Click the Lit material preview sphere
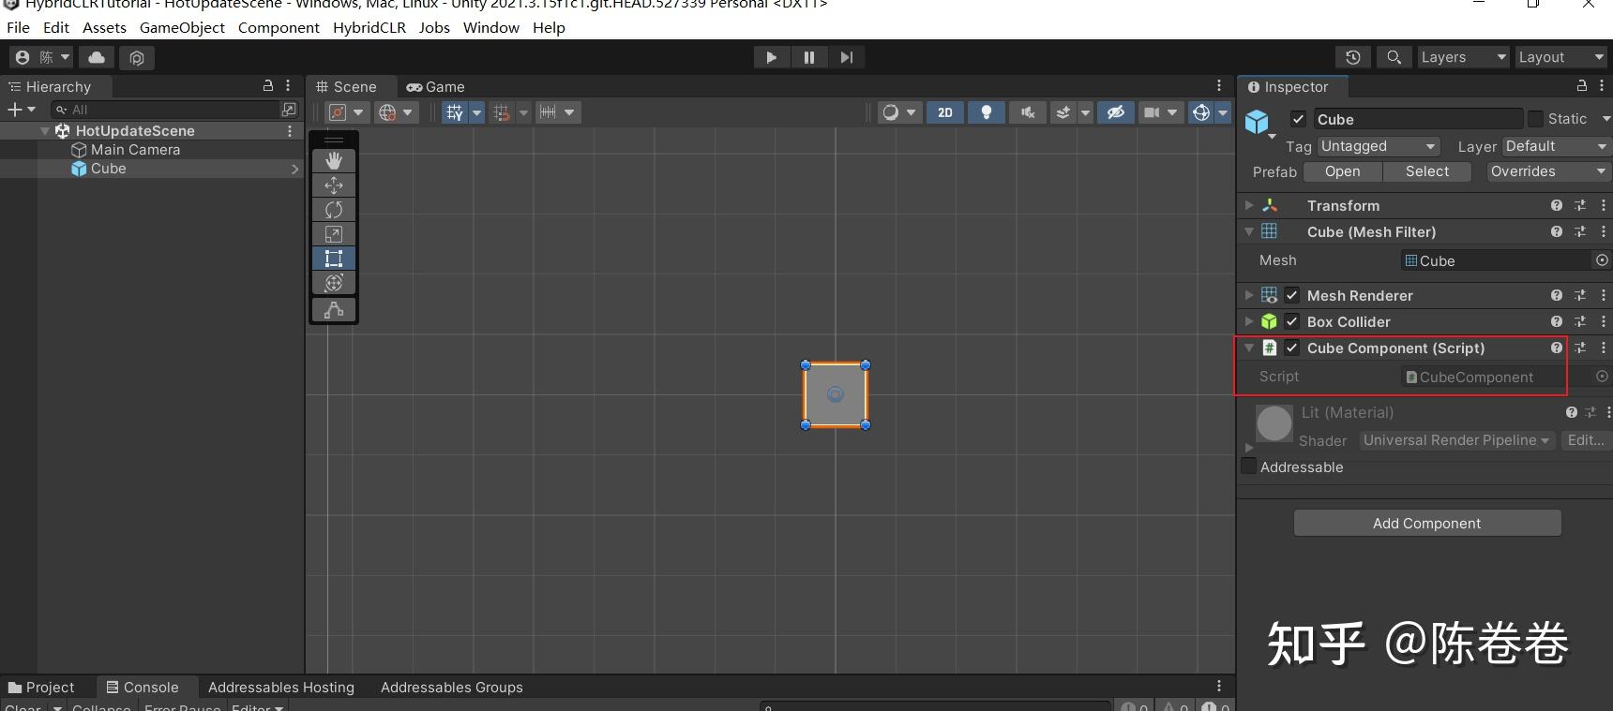 click(1274, 423)
